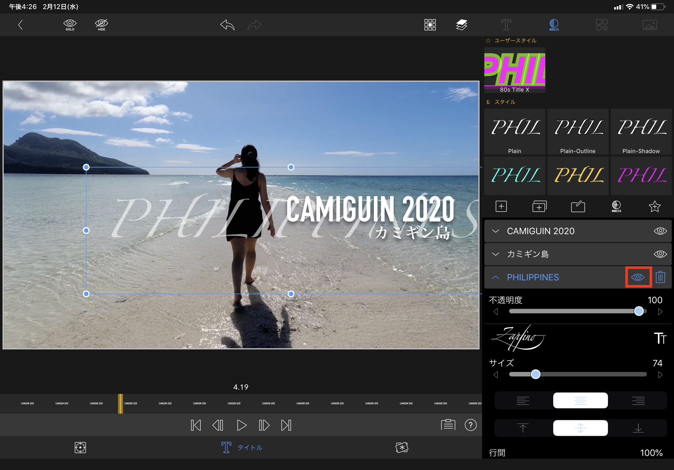This screenshot has width=674, height=470.
Task: Click the SOLO eye icon
Action: pos(70,25)
